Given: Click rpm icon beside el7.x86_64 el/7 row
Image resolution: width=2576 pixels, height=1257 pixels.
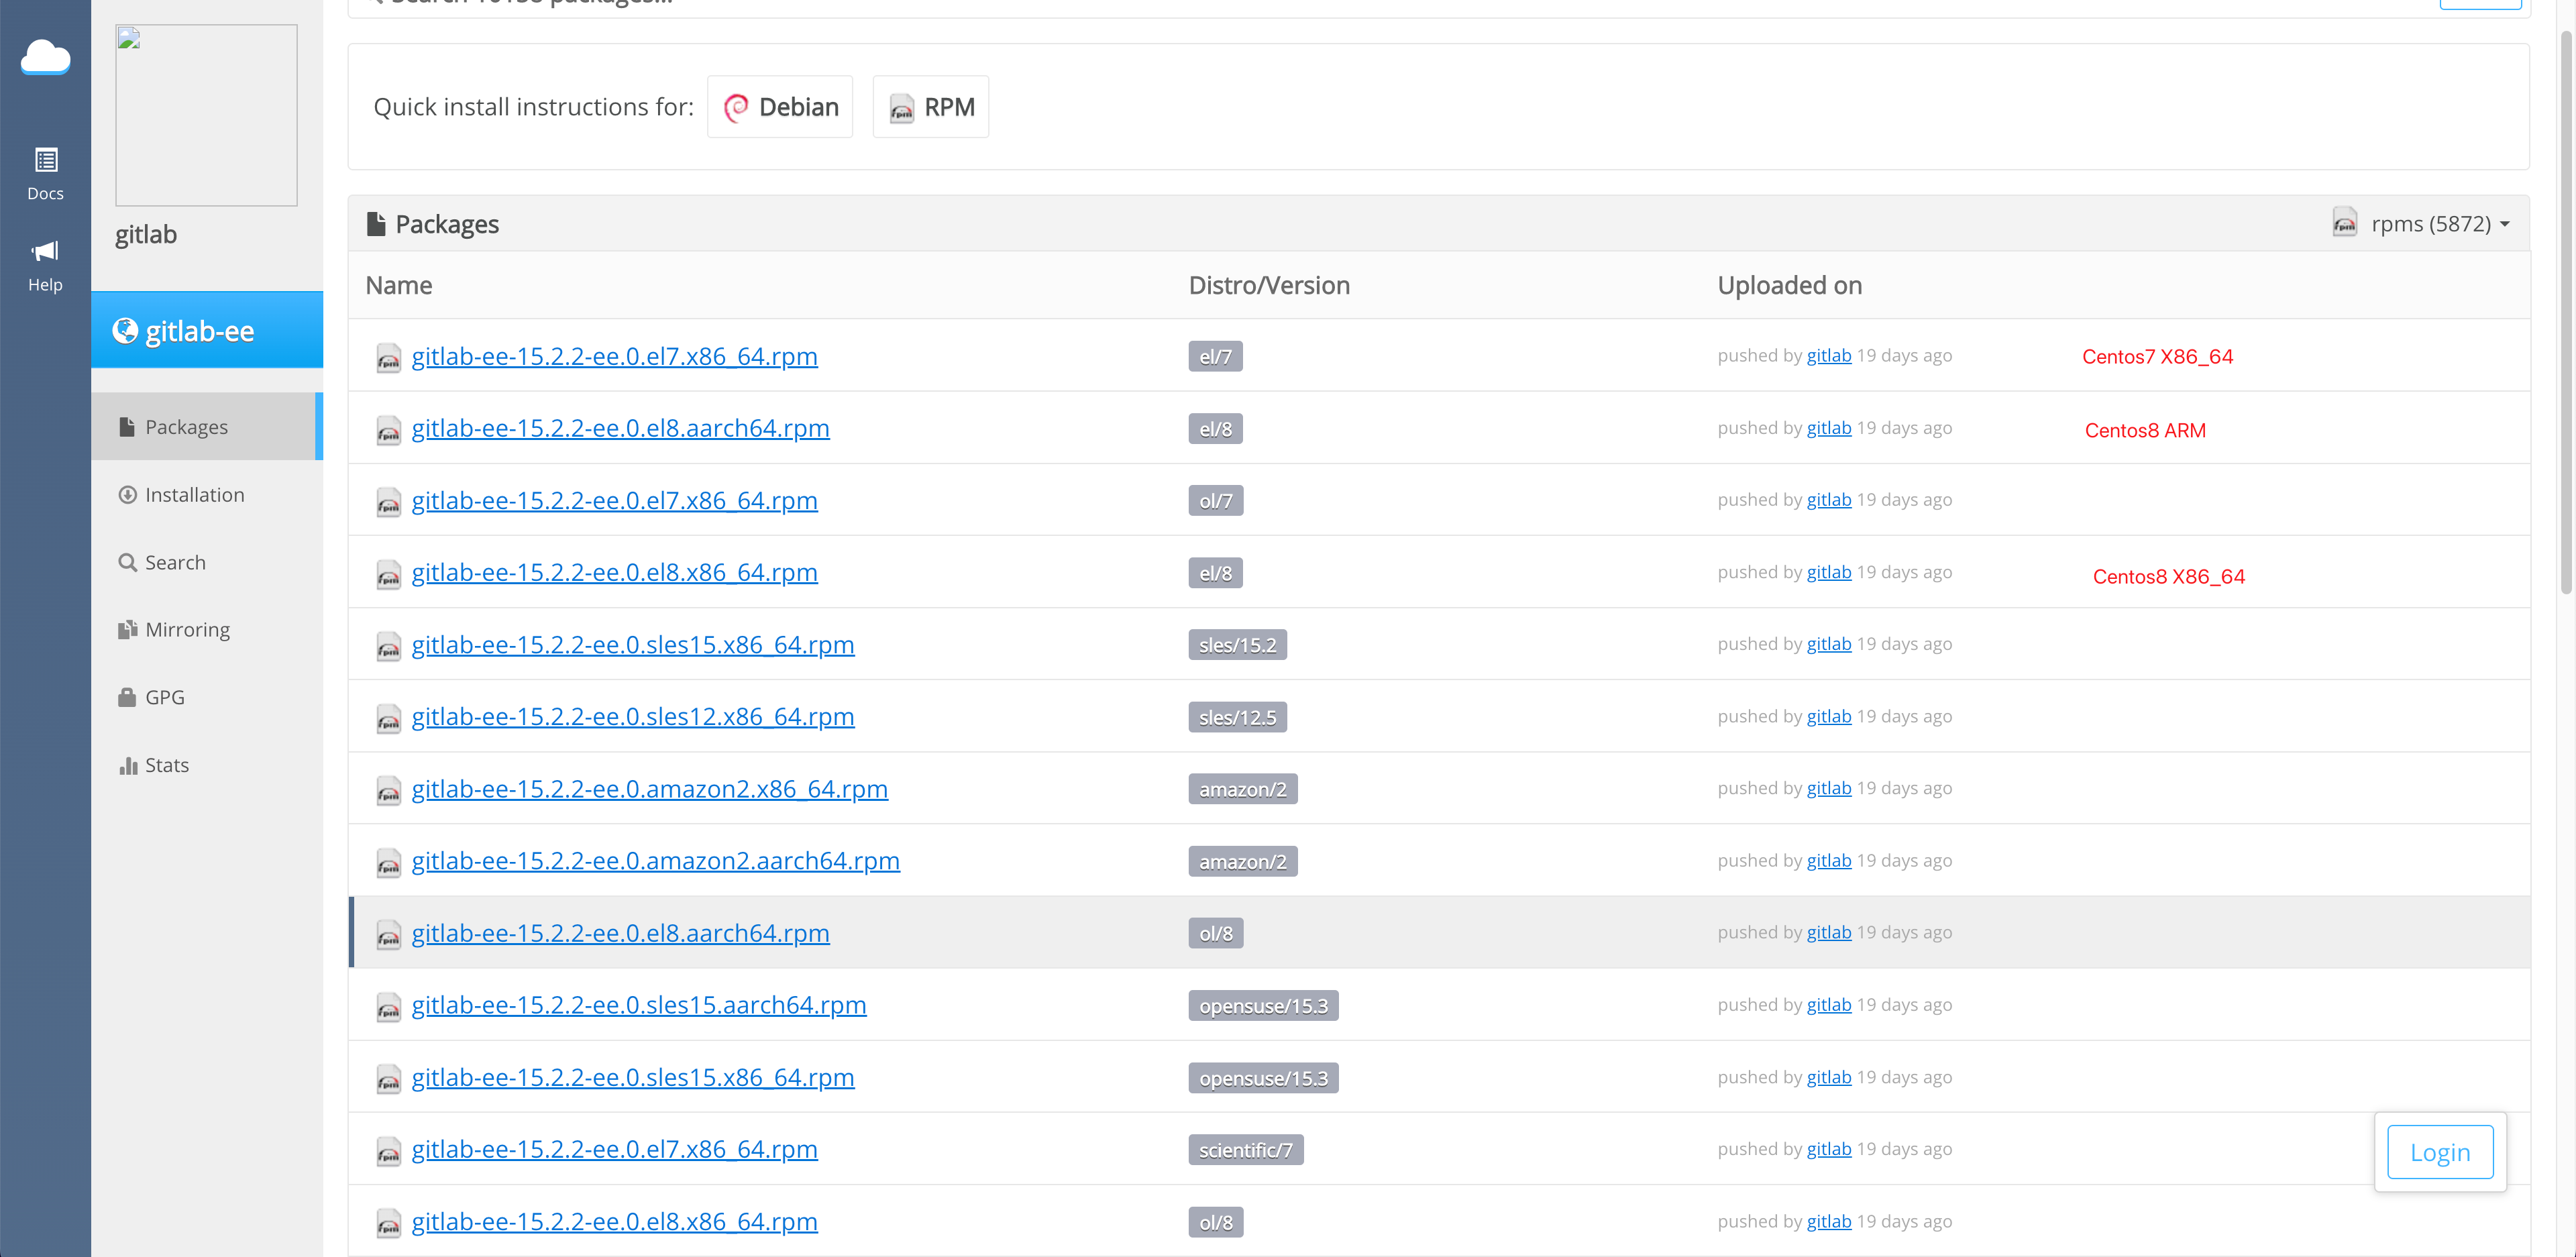Looking at the screenshot, I should (388, 358).
